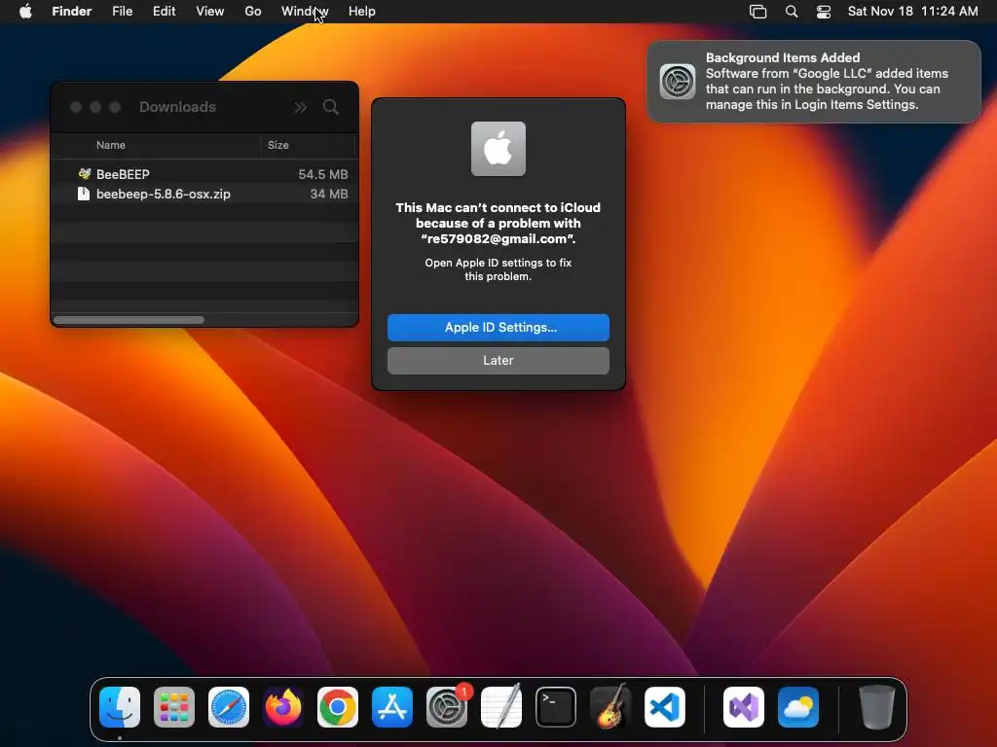
Task: Click the Stage Manager menu bar icon
Action: pyautogui.click(x=757, y=12)
